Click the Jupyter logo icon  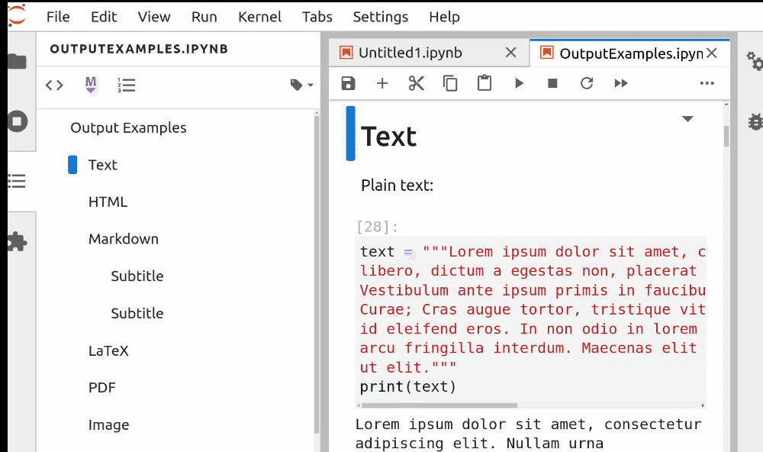[x=17, y=15]
